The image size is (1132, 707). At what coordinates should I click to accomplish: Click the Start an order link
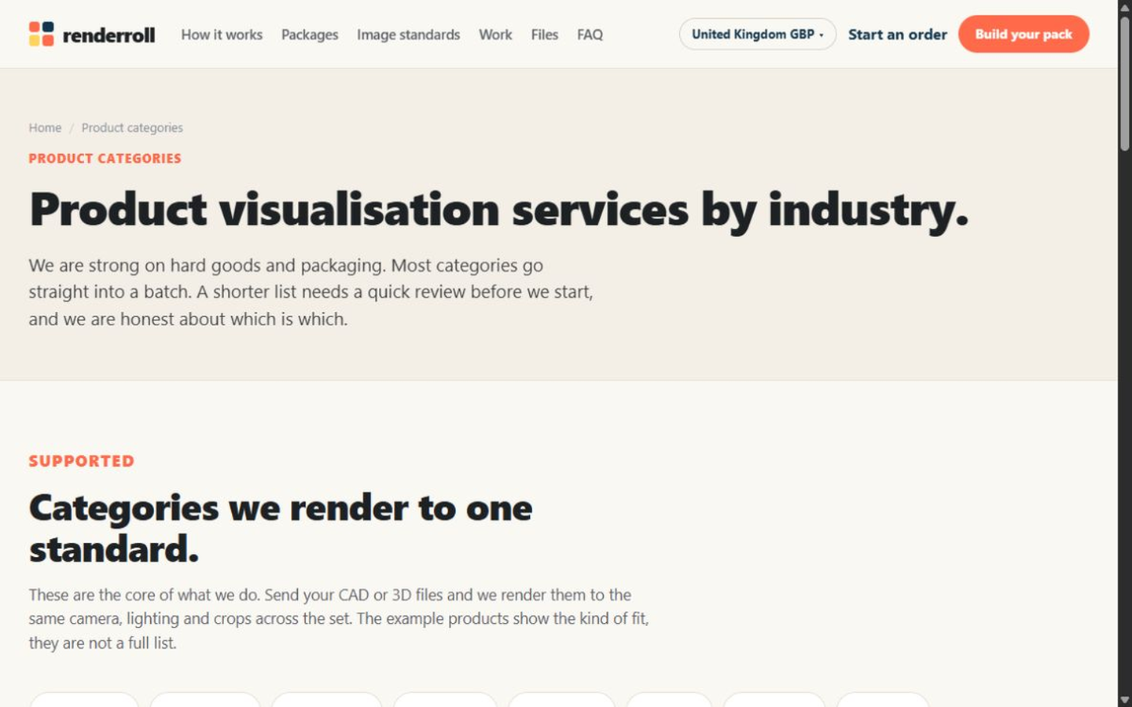[897, 34]
